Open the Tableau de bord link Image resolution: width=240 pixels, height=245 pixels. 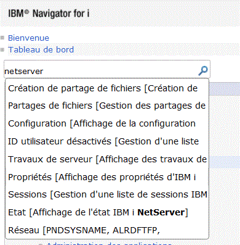41,50
